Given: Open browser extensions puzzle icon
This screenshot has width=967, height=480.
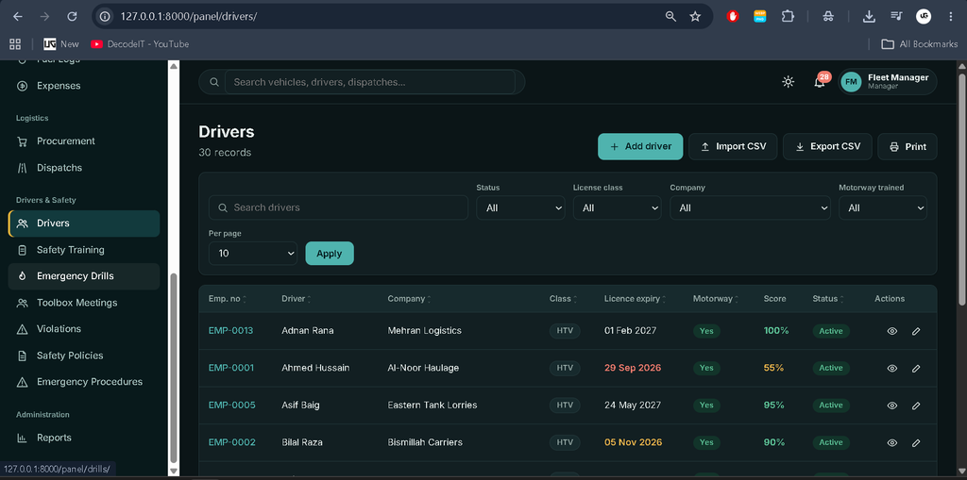Looking at the screenshot, I should [788, 17].
